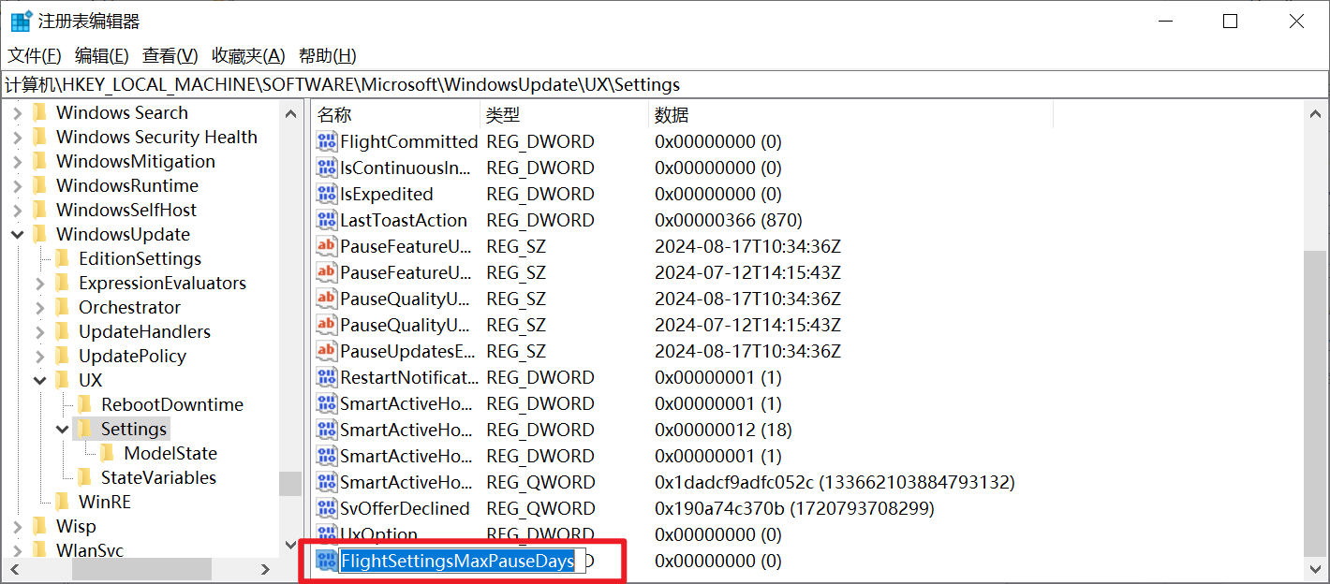Expand the Wisp key

(x=17, y=526)
